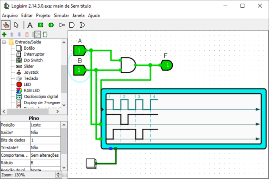Click the green add circuit plus icon

(4, 34)
